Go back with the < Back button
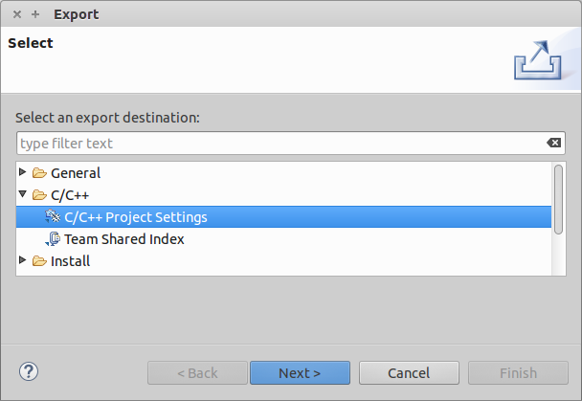 point(196,373)
